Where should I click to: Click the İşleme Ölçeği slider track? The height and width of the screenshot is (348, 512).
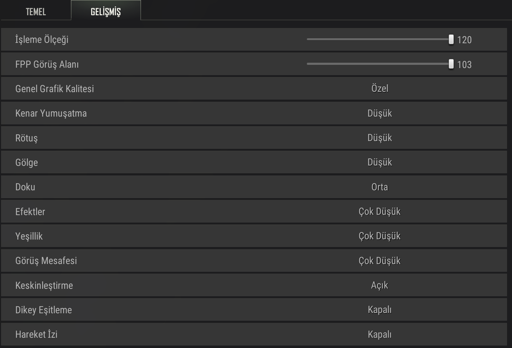pos(376,39)
